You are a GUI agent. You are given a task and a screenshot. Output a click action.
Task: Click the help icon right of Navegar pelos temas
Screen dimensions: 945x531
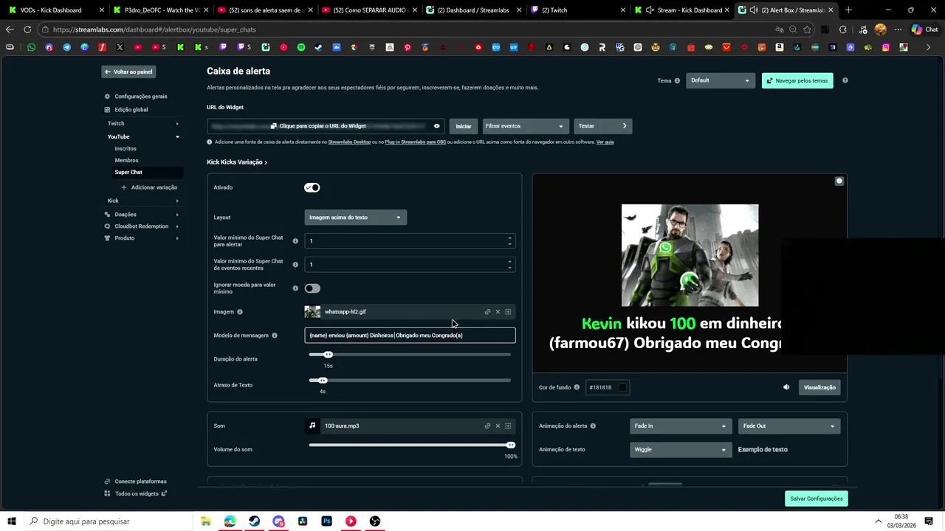tap(845, 80)
